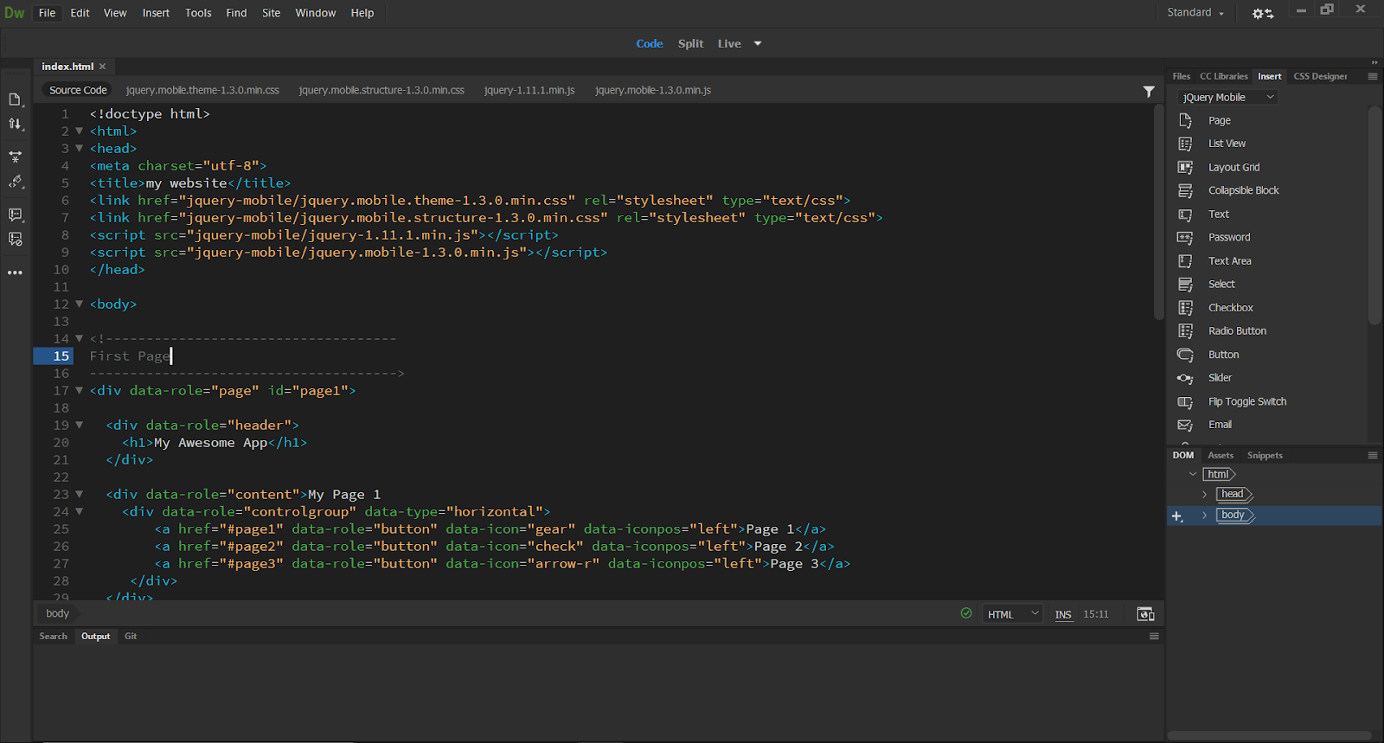Click Apply Comment icon in sidebar
This screenshot has width=1384, height=743.
pyautogui.click(x=15, y=215)
